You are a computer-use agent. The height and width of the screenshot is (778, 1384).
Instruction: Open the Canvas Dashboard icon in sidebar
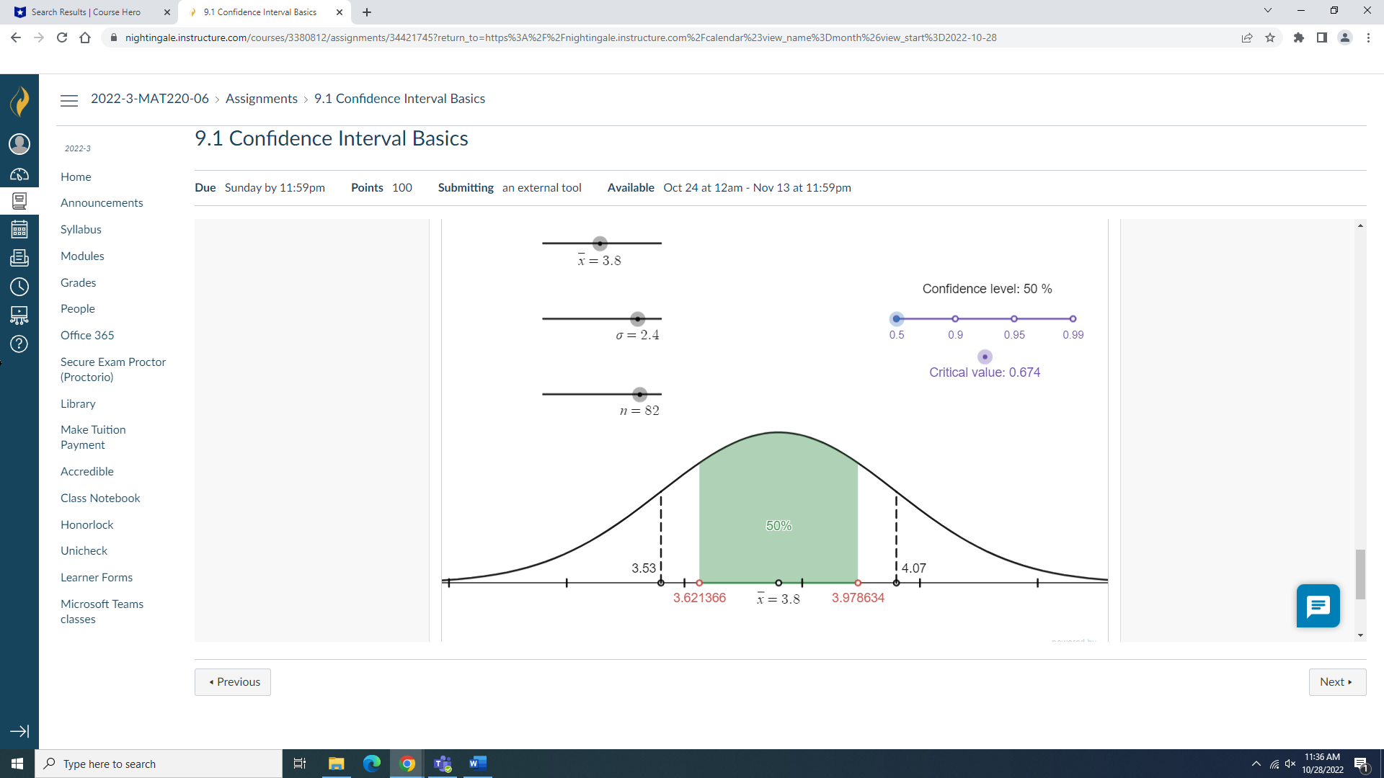[19, 175]
